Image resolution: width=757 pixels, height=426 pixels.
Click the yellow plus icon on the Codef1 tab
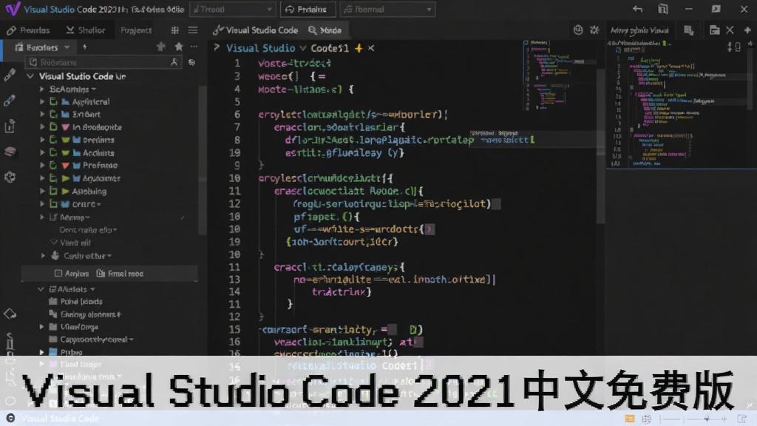tap(359, 48)
